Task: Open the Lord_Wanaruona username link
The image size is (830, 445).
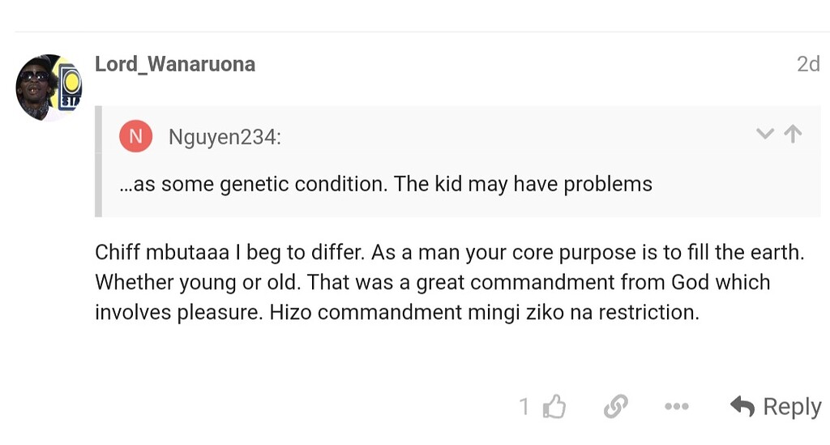Action: pyautogui.click(x=175, y=64)
